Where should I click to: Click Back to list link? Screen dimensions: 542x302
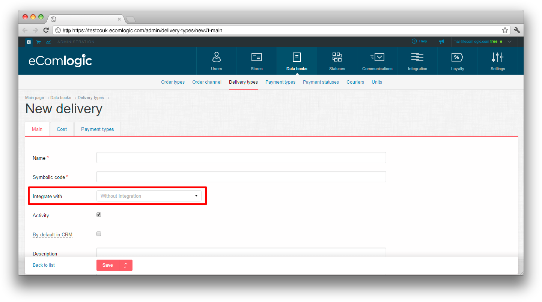pyautogui.click(x=44, y=265)
